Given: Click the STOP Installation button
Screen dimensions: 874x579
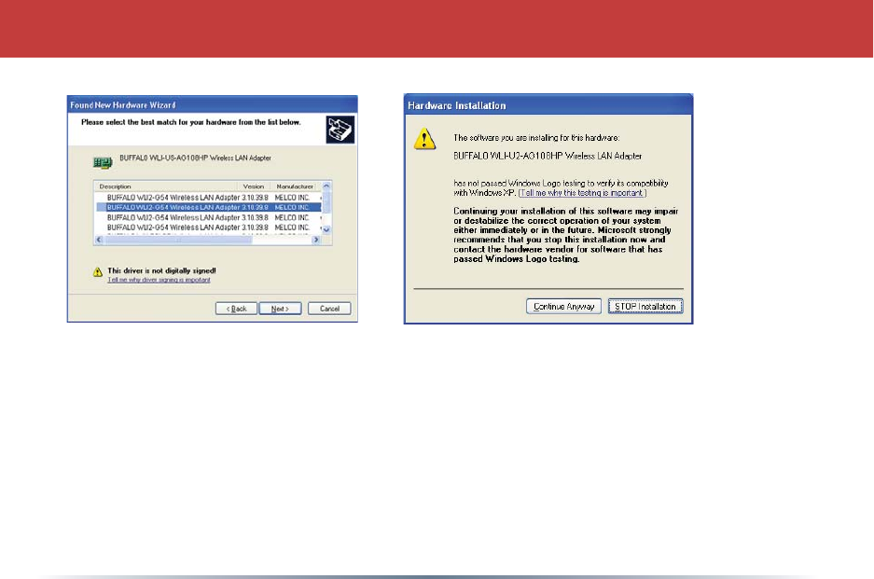Looking at the screenshot, I should 645,307.
